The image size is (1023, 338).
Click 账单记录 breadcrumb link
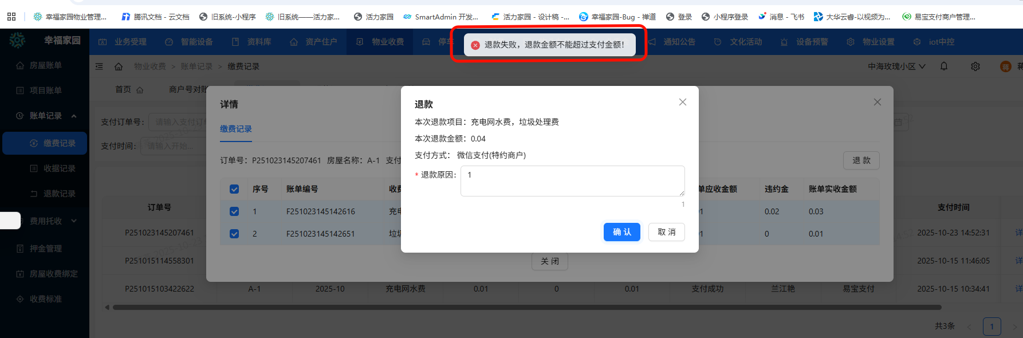(196, 66)
